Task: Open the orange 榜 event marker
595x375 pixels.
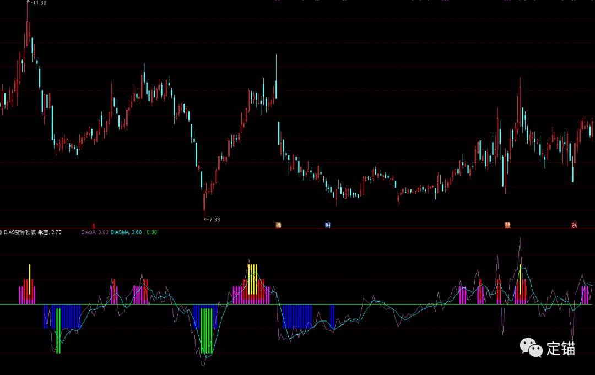Action: tap(278, 225)
